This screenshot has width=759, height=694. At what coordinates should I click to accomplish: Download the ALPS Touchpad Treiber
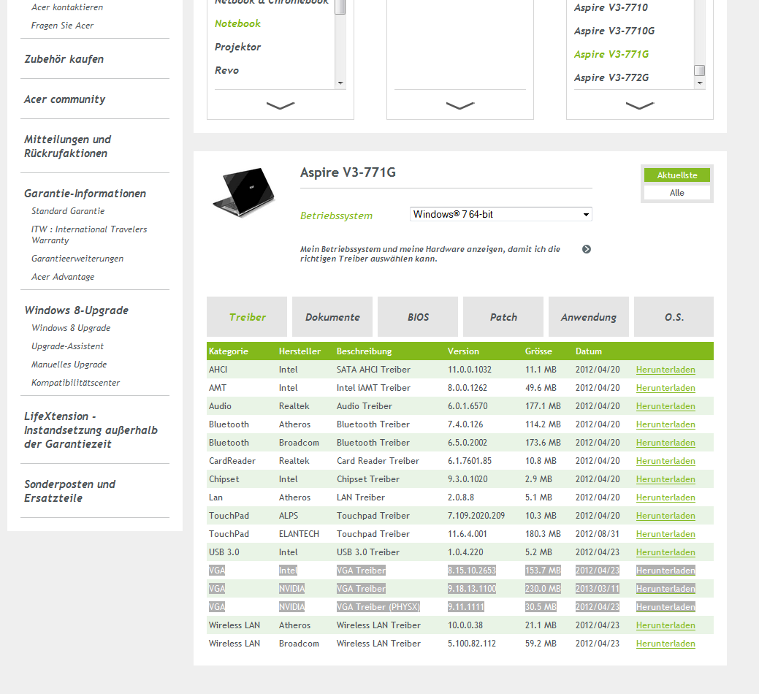coord(665,516)
